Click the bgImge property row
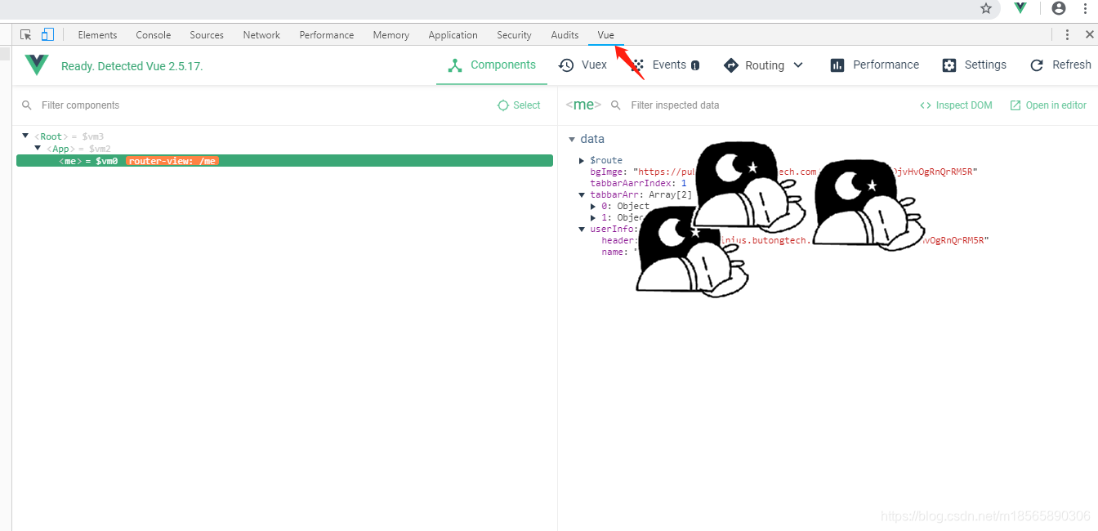 tap(783, 172)
